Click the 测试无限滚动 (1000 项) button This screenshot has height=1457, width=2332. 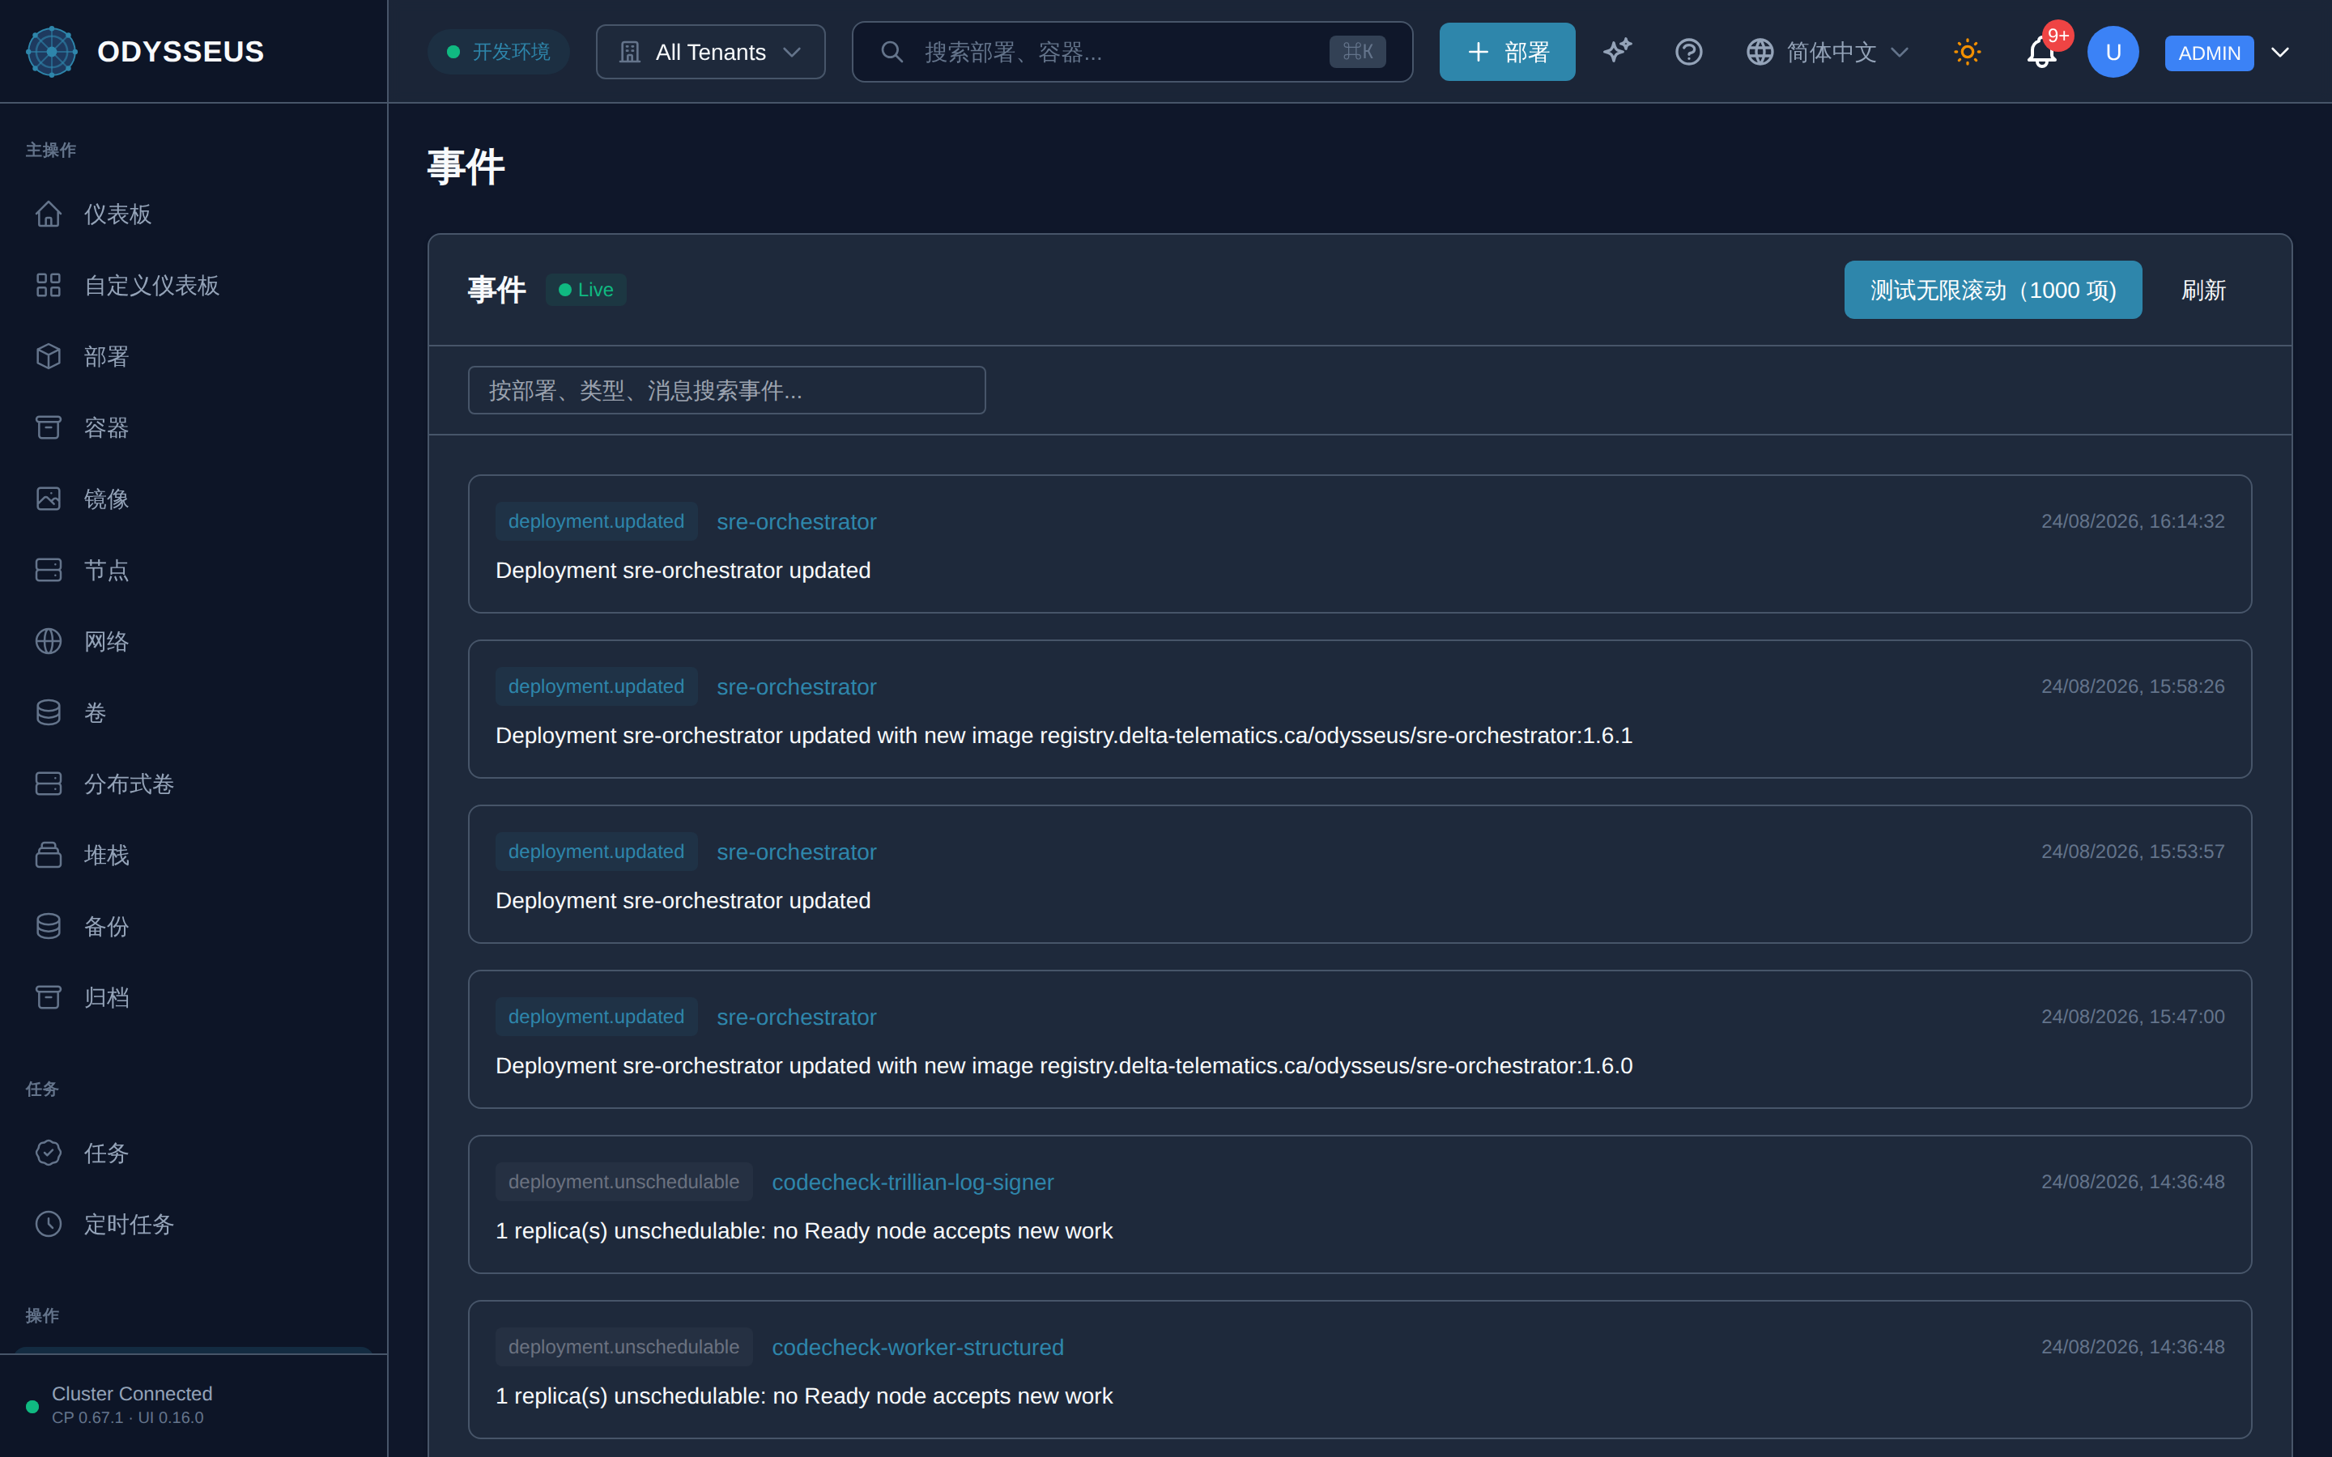(x=1993, y=290)
